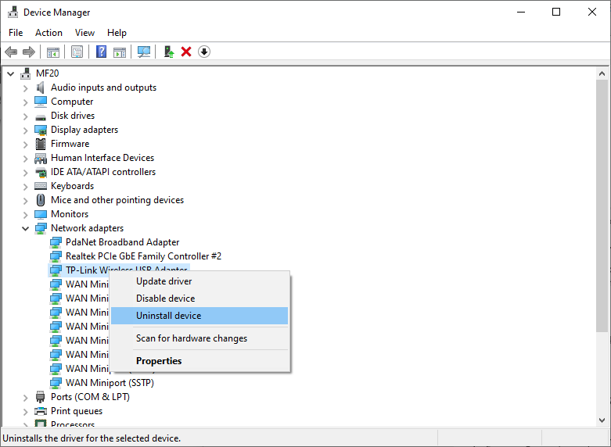611x447 pixels.
Task: Collapse the Network adapters category
Action: tap(25, 228)
